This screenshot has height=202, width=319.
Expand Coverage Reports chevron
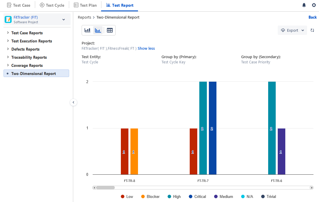click(8, 65)
